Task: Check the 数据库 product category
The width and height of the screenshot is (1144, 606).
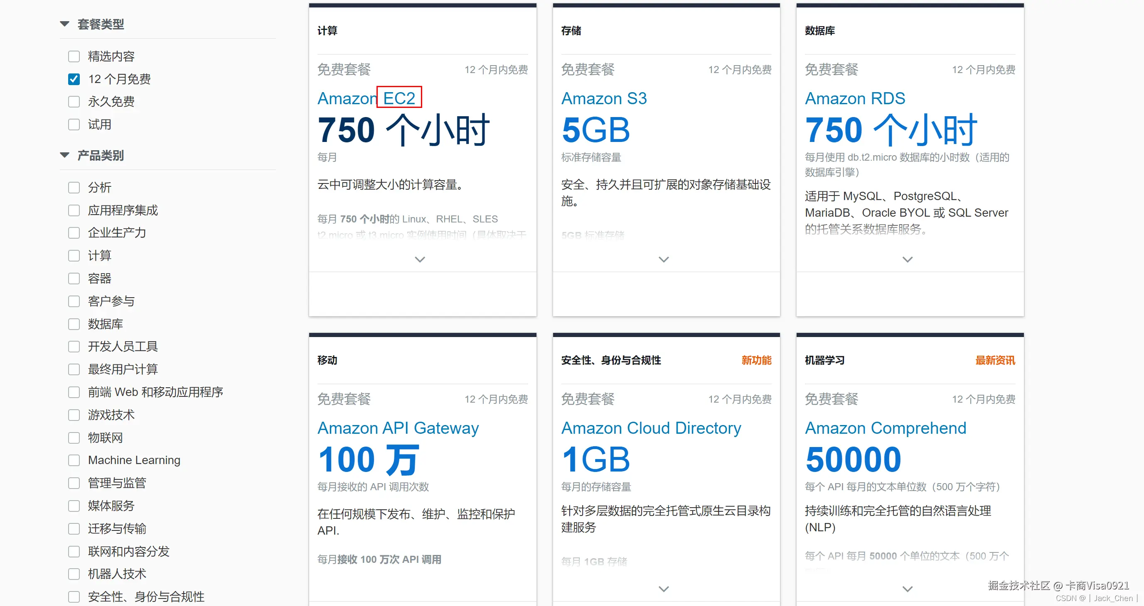Action: [x=74, y=324]
